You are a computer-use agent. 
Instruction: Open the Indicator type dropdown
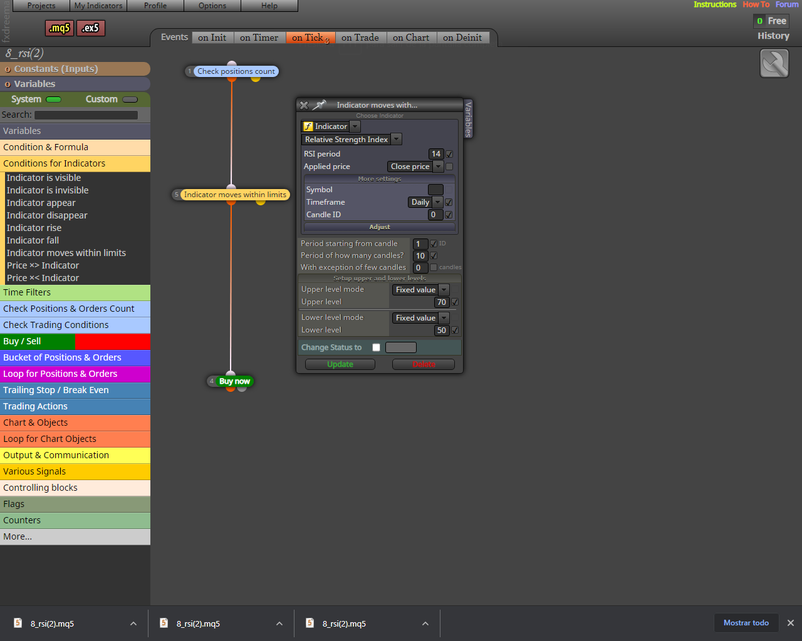[355, 126]
